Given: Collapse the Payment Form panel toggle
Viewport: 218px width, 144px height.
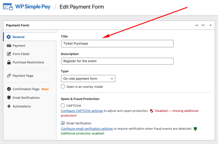Looking at the screenshot, I should tap(211, 25).
